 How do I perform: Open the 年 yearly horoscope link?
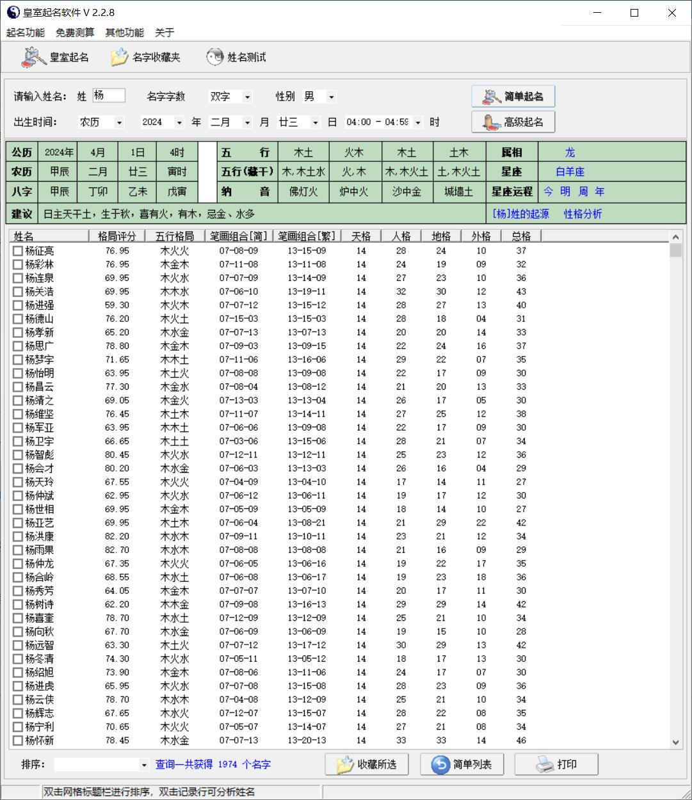(x=599, y=191)
